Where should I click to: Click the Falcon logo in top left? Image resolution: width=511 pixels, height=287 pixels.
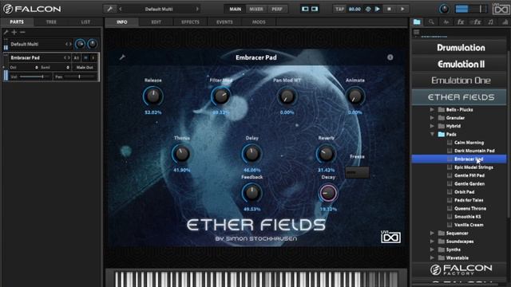[x=32, y=9]
